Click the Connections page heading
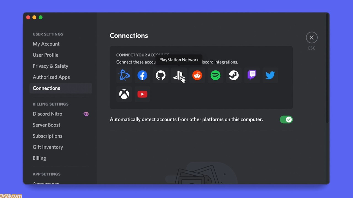The image size is (353, 198). pos(129,36)
